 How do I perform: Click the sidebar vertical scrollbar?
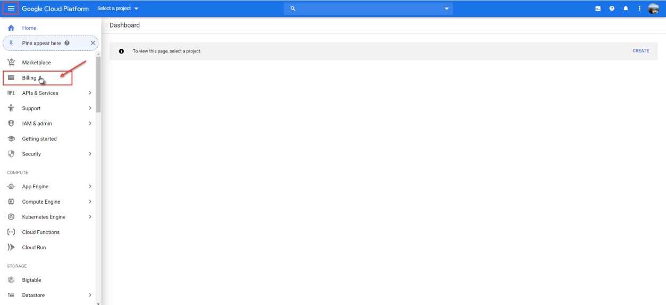pyautogui.click(x=98, y=84)
